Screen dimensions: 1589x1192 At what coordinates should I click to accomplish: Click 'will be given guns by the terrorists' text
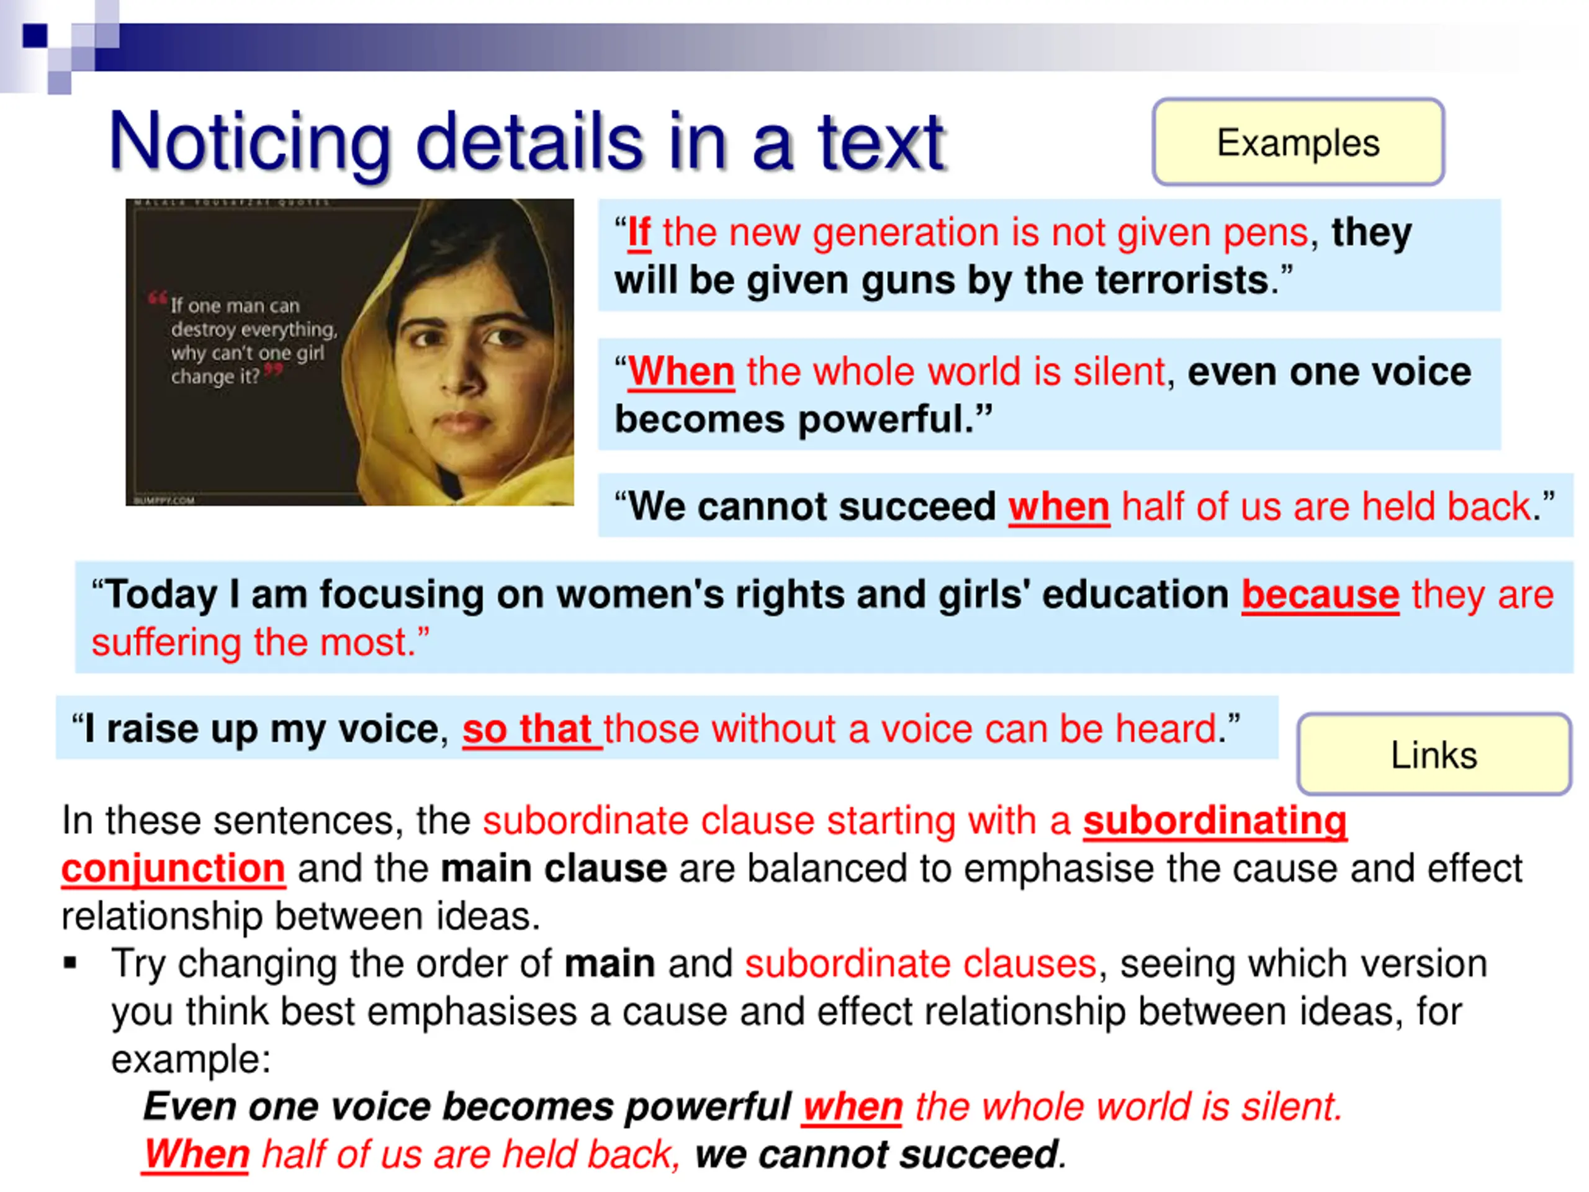pos(942,280)
